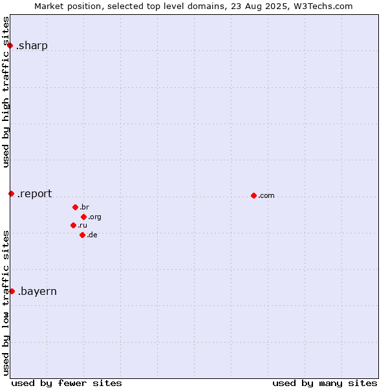The image size is (388, 388).
Task: Click the '.br' label text
Action: [x=84, y=207]
